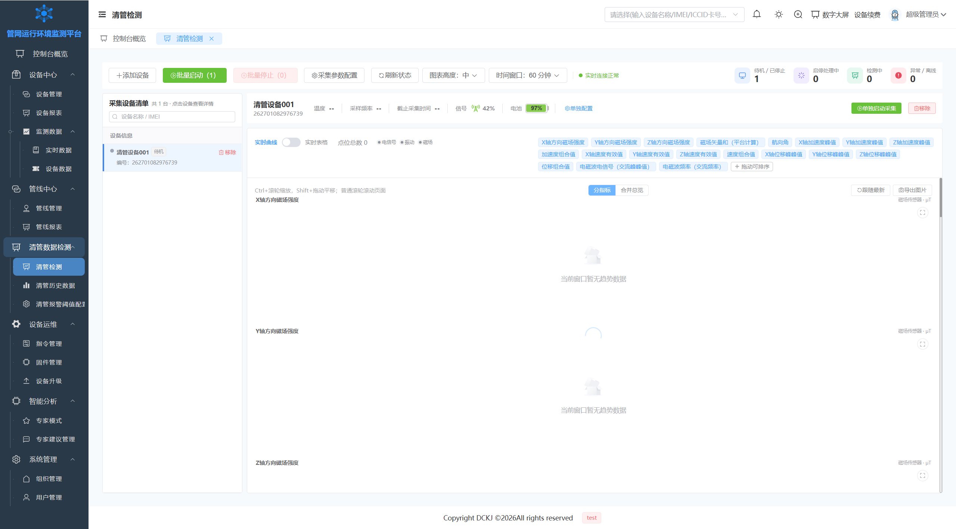Open 清管历史数据 in the sidebar
Image resolution: width=956 pixels, height=529 pixels.
pyautogui.click(x=49, y=285)
